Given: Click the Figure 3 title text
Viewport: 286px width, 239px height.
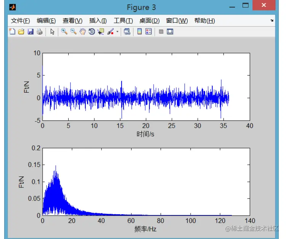Looking at the screenshot, I should coord(141,7).
